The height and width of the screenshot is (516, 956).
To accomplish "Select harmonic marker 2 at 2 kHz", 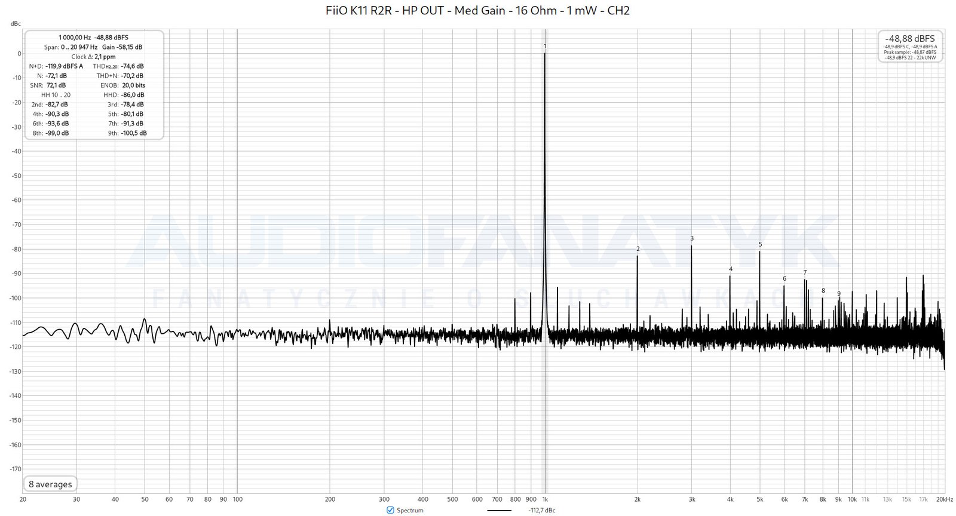I will click(x=638, y=249).
